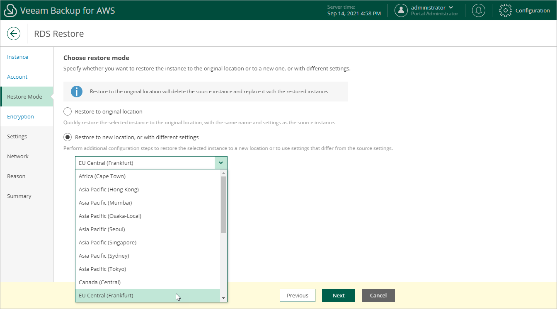This screenshot has height=309, width=557.
Task: Open the notifications bell icon
Action: tap(479, 10)
